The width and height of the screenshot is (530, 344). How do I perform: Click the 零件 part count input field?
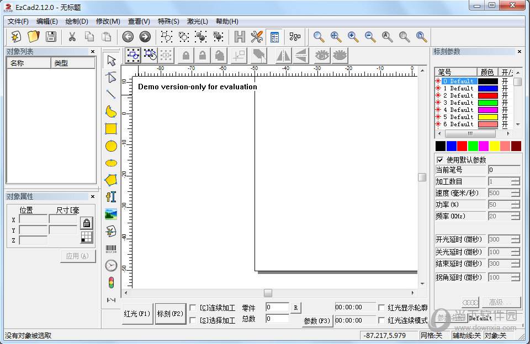pyautogui.click(x=277, y=308)
